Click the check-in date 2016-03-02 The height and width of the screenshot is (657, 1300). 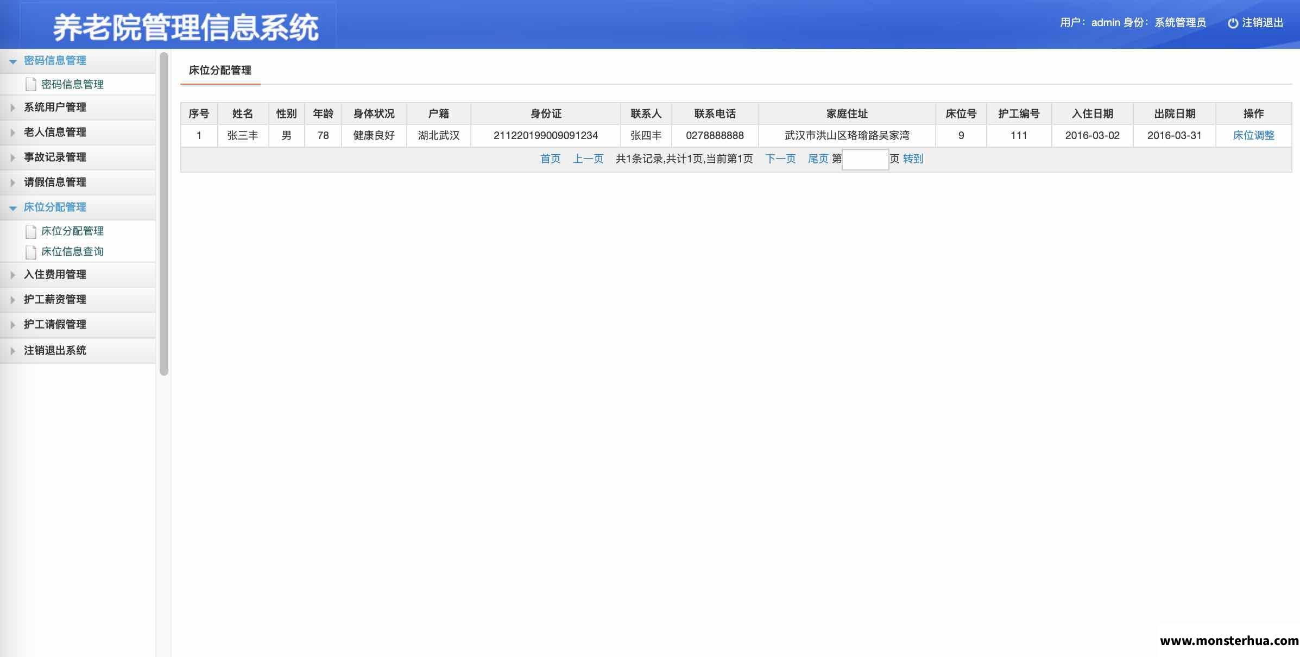1093,136
